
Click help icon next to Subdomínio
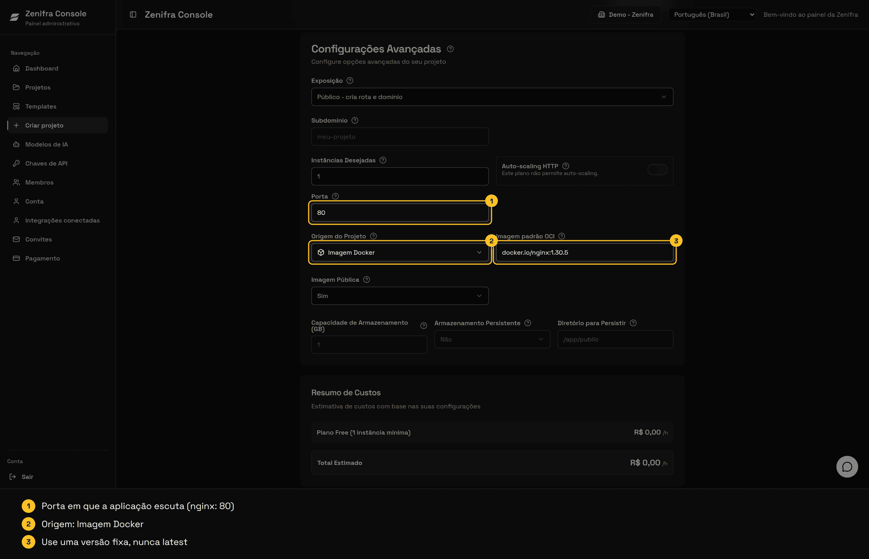pyautogui.click(x=355, y=120)
